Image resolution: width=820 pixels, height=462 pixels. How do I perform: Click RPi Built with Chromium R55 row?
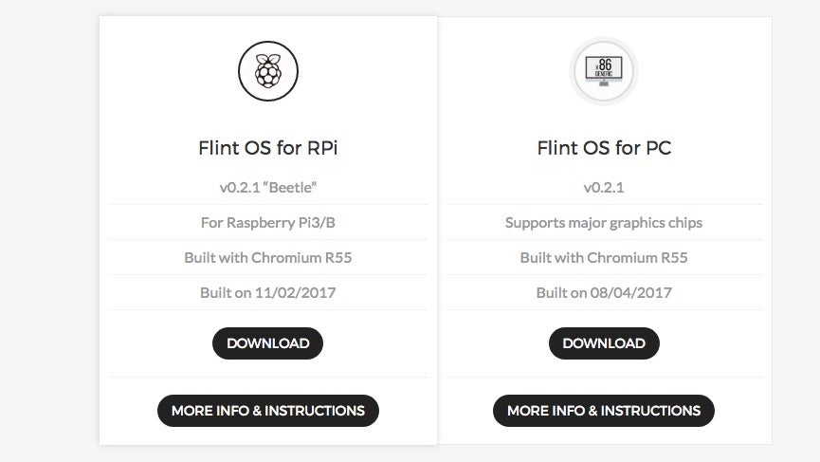click(x=268, y=257)
